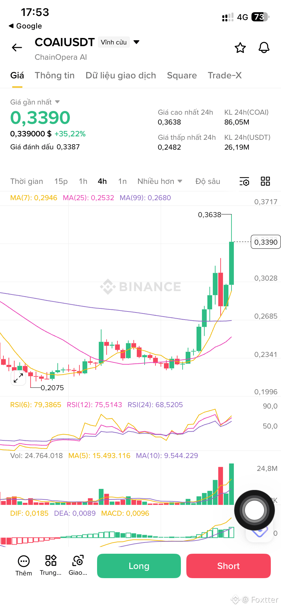Image resolution: width=281 pixels, height=608 pixels.
Task: Tap the +35,22% change value
Action: 70,134
